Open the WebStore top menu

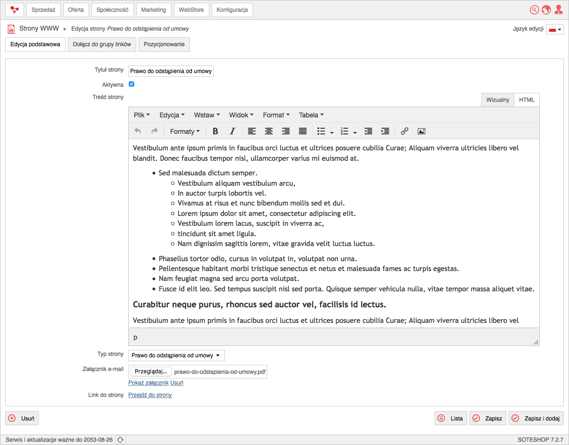pos(191,9)
